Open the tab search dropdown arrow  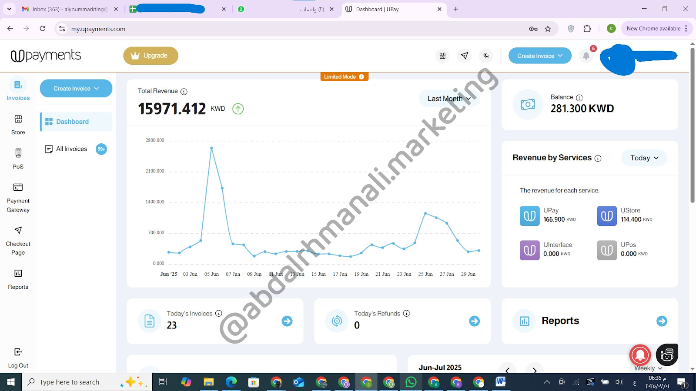pos(9,9)
